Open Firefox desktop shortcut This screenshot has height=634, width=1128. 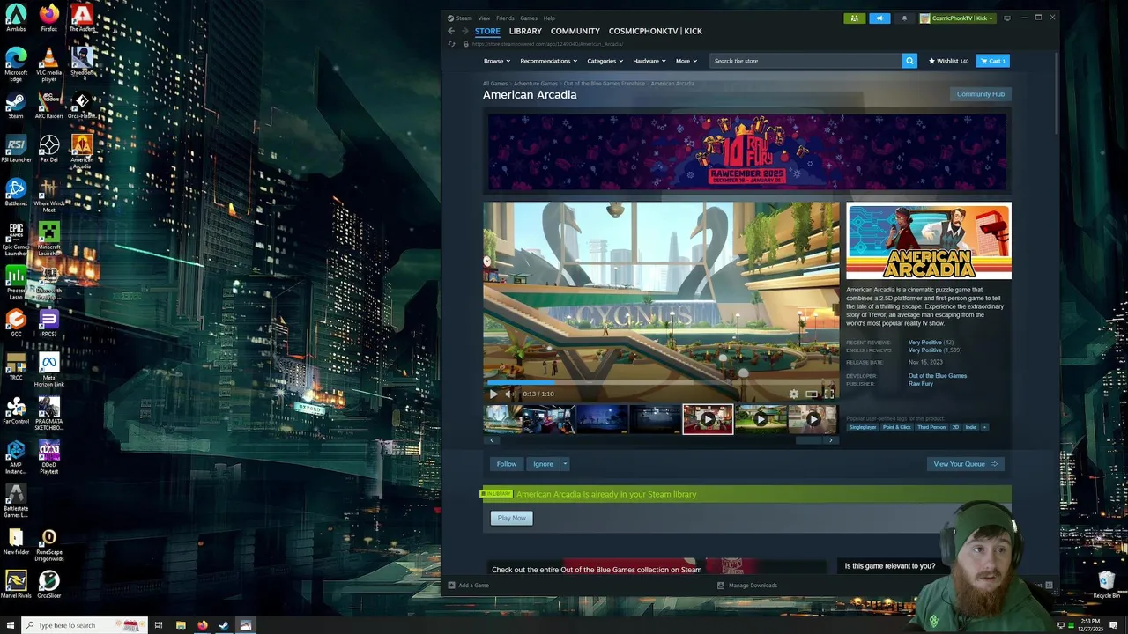tap(49, 18)
